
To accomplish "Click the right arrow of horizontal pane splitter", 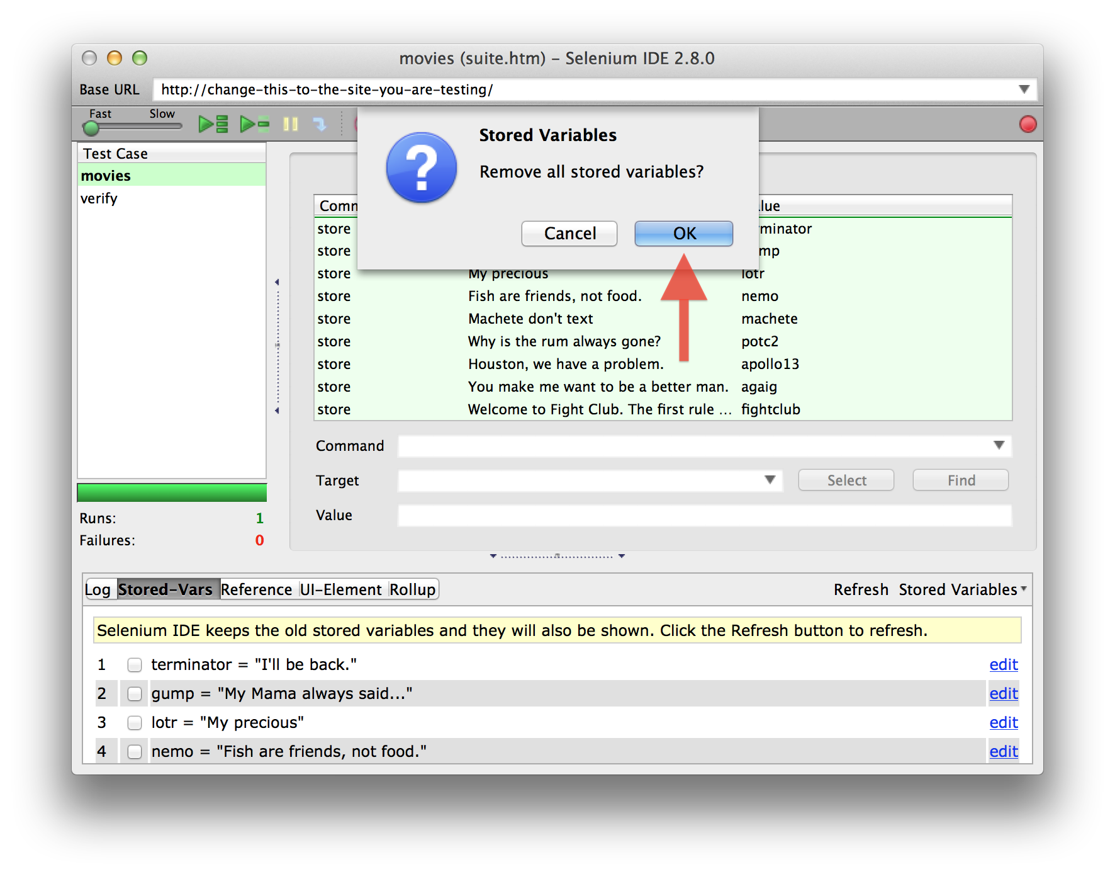I will [x=622, y=556].
